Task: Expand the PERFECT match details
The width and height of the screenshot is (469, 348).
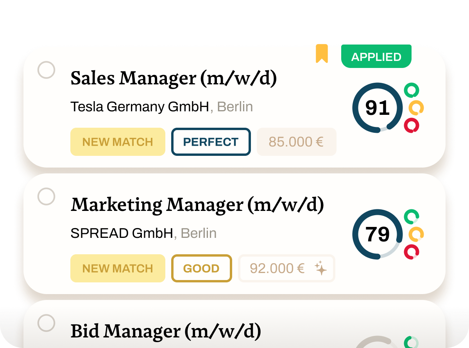Action: [x=211, y=142]
